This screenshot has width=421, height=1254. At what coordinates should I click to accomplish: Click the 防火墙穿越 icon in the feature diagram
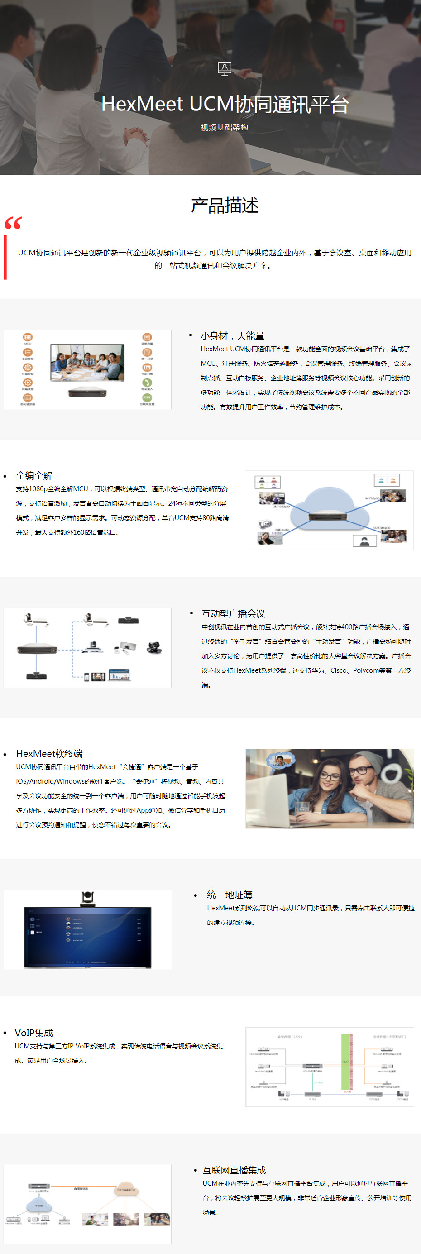28,398
